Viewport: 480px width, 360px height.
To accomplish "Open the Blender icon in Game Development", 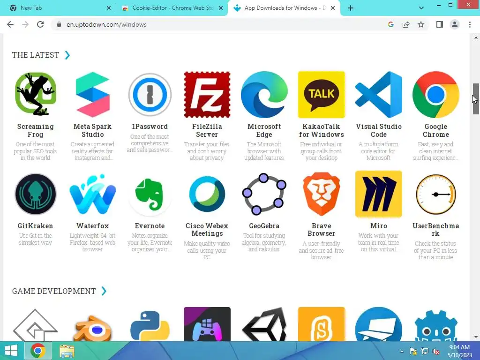I will [92, 328].
